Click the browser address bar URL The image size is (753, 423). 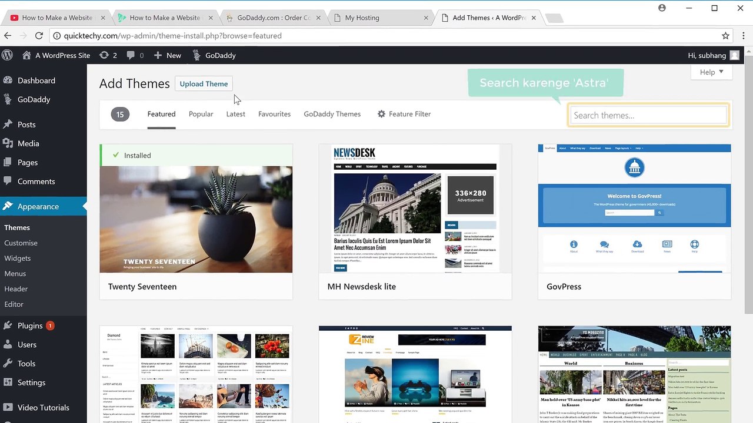173,36
